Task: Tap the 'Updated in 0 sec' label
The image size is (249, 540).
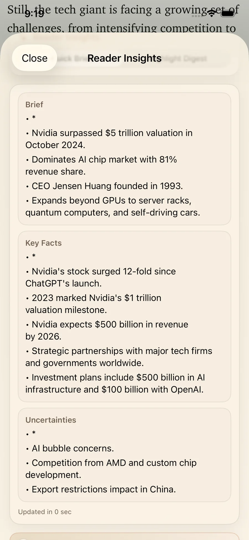Action: (x=45, y=512)
